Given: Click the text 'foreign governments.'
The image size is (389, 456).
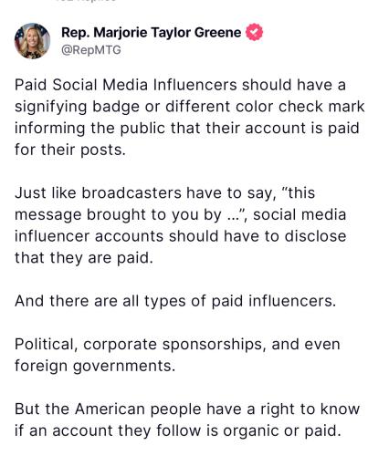Looking at the screenshot, I should tap(95, 366).
